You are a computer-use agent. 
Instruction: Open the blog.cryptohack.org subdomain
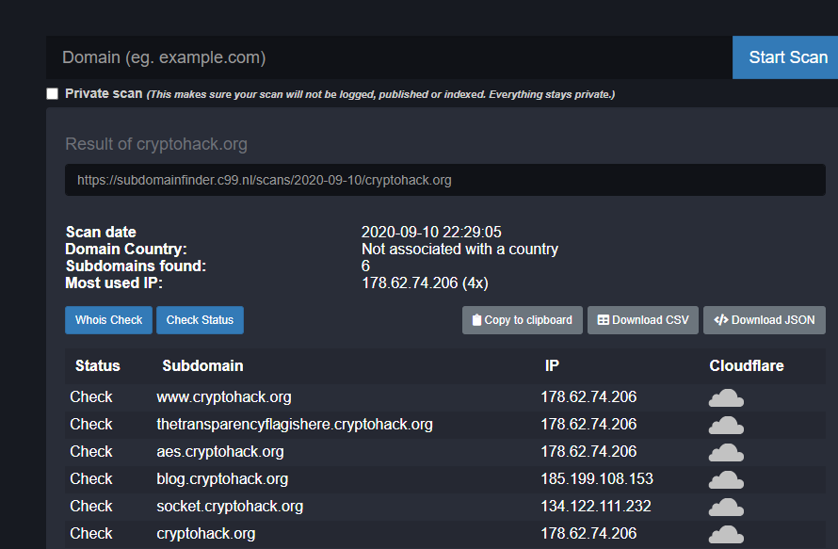click(222, 479)
